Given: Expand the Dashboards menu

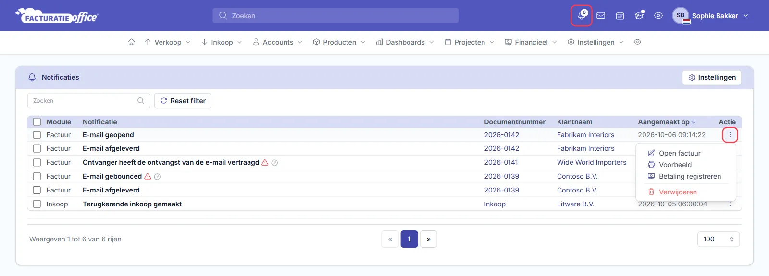Looking at the screenshot, I should pos(405,42).
